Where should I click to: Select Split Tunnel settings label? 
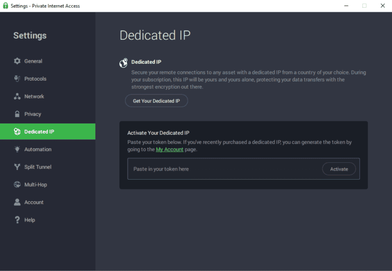click(38, 167)
